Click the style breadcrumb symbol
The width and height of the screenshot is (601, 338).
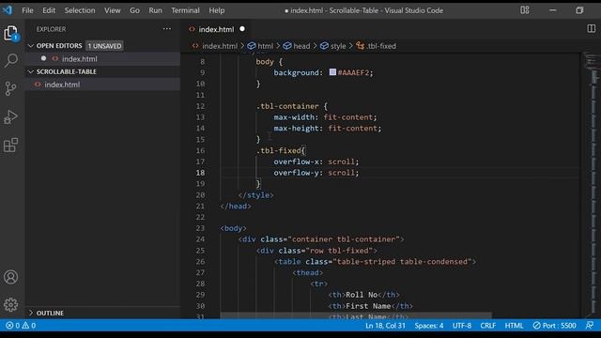333,46
